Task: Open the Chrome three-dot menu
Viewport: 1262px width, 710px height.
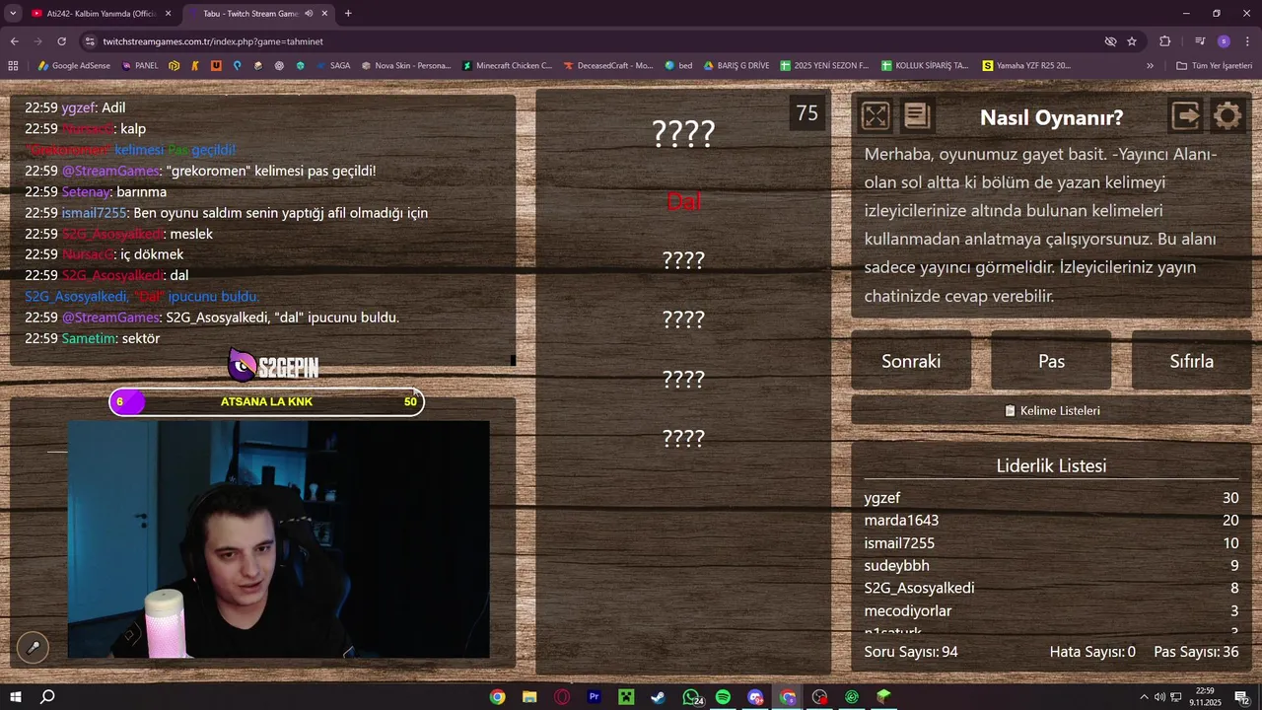Action: point(1247,41)
